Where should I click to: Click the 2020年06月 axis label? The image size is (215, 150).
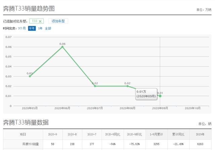click(x=62, y=108)
